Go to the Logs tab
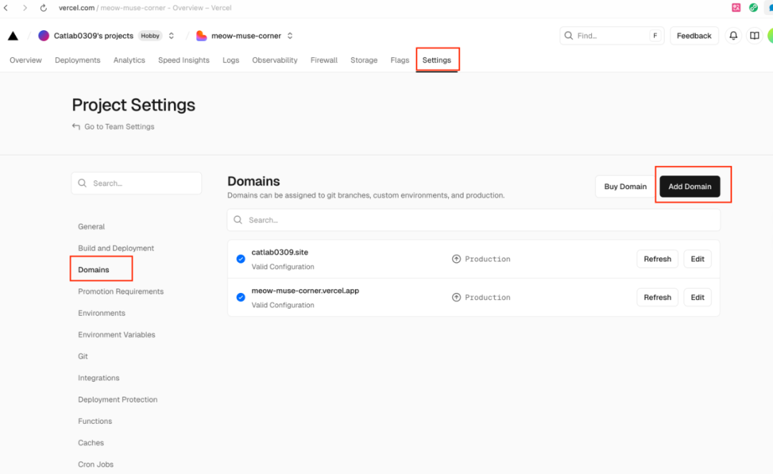 point(230,60)
